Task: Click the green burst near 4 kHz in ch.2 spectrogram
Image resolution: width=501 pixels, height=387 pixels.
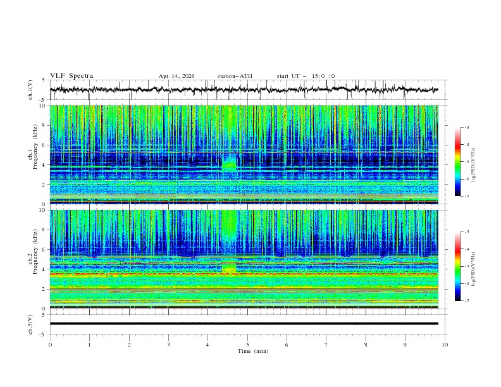Action: click(229, 268)
